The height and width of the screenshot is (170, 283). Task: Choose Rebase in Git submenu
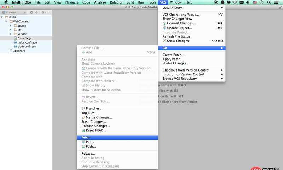(117, 154)
